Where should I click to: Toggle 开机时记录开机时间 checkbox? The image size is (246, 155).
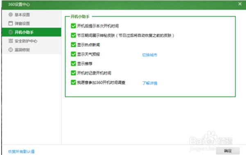point(73,73)
